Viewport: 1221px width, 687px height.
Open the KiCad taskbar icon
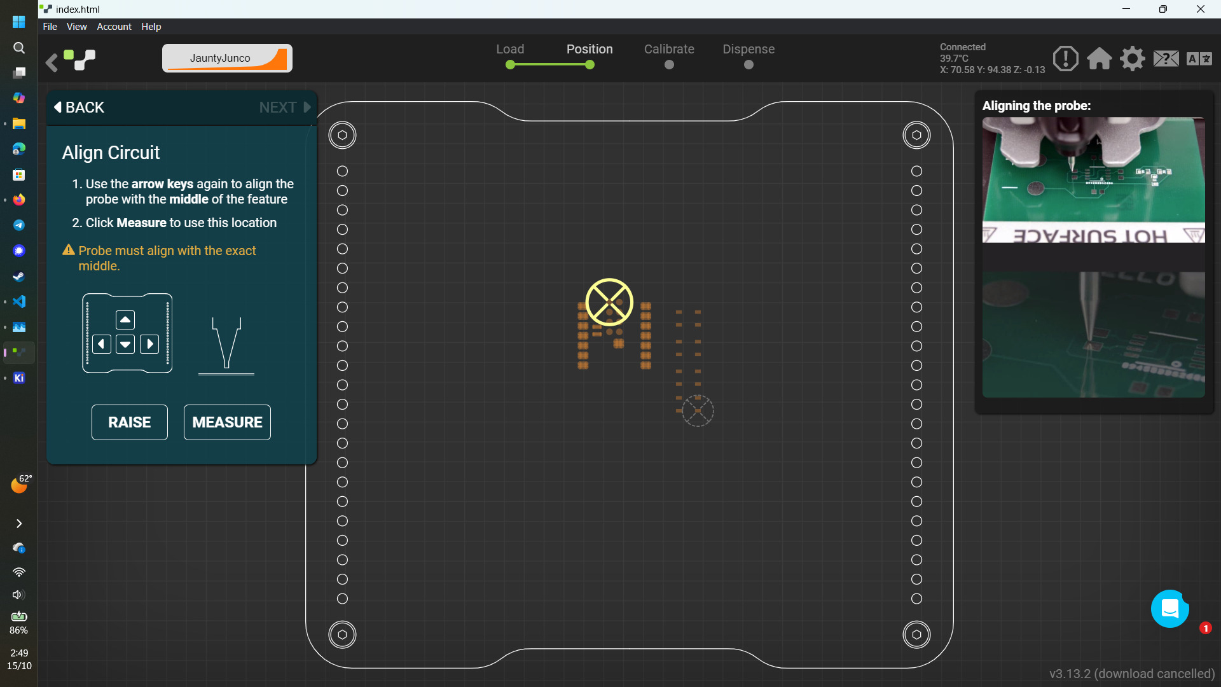19,378
